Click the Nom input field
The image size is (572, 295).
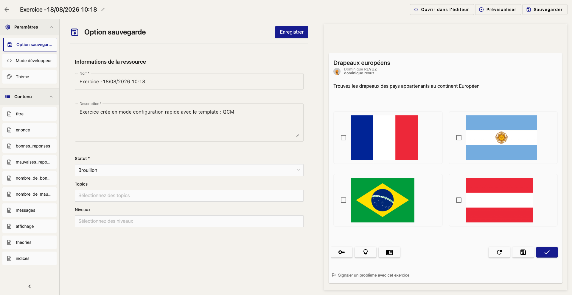189,81
